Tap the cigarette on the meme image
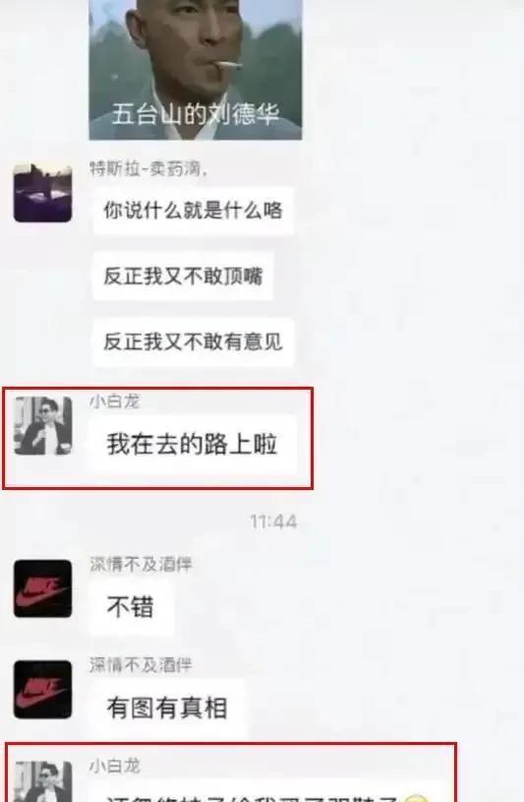 click(228, 65)
